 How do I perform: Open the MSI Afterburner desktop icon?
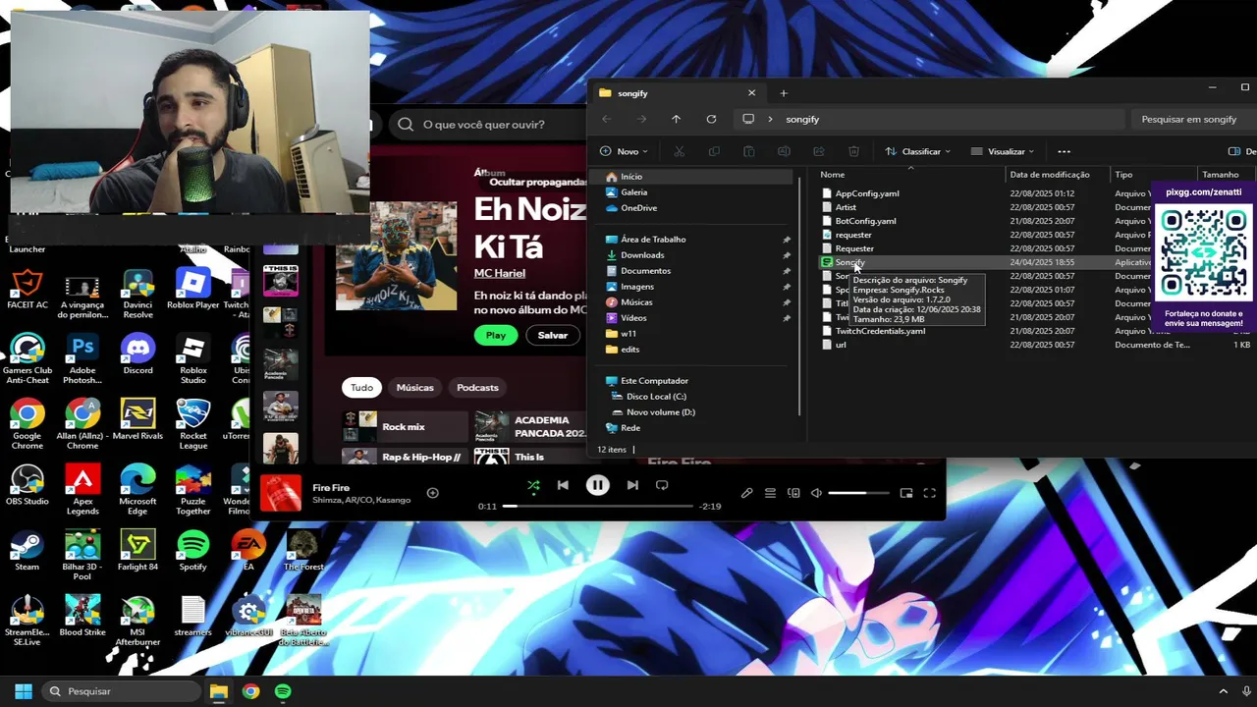tap(137, 621)
